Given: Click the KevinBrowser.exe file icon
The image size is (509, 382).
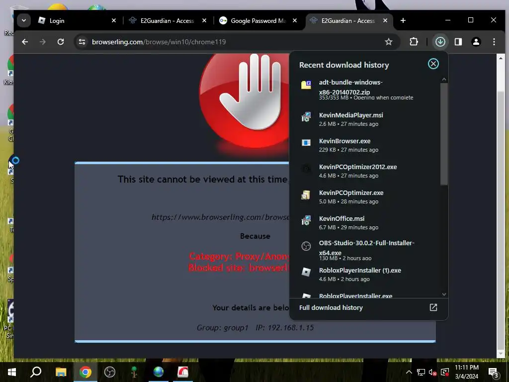Looking at the screenshot, I should (x=306, y=143).
